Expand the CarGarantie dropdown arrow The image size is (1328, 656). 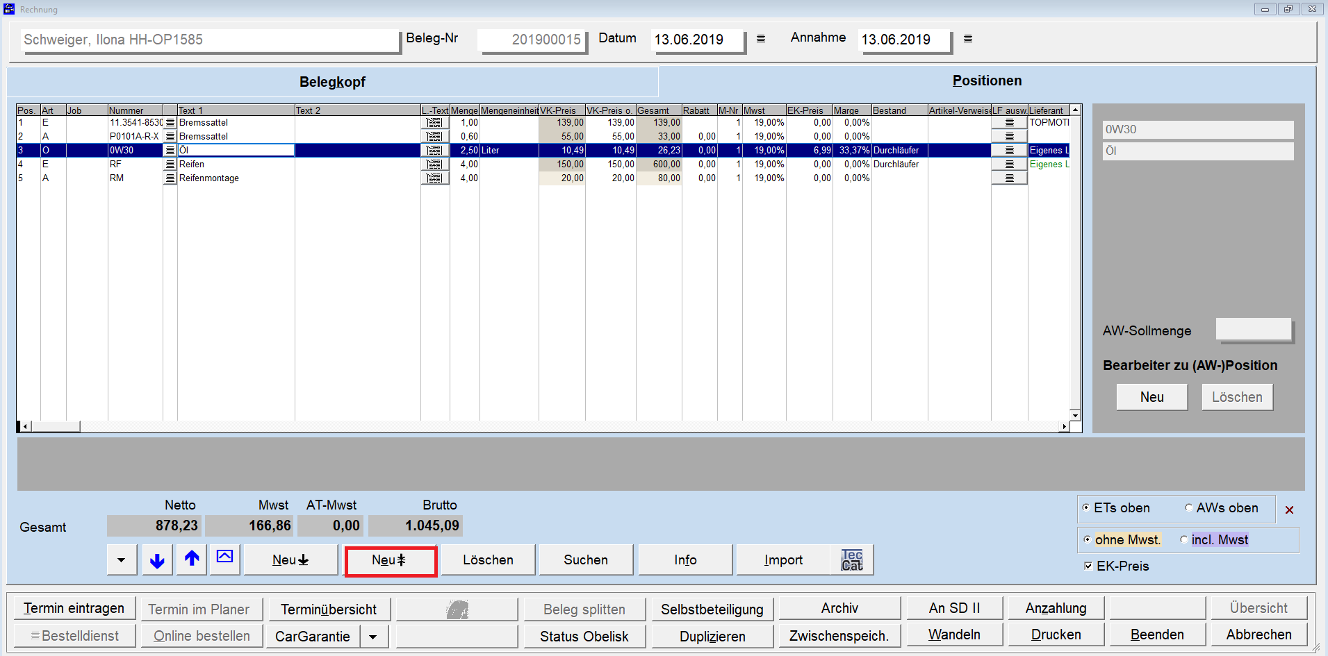pyautogui.click(x=373, y=637)
